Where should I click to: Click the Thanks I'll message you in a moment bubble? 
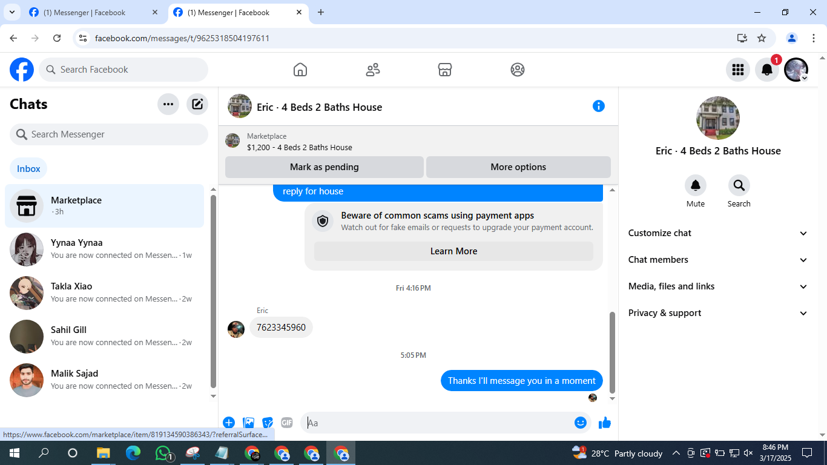pos(522,381)
